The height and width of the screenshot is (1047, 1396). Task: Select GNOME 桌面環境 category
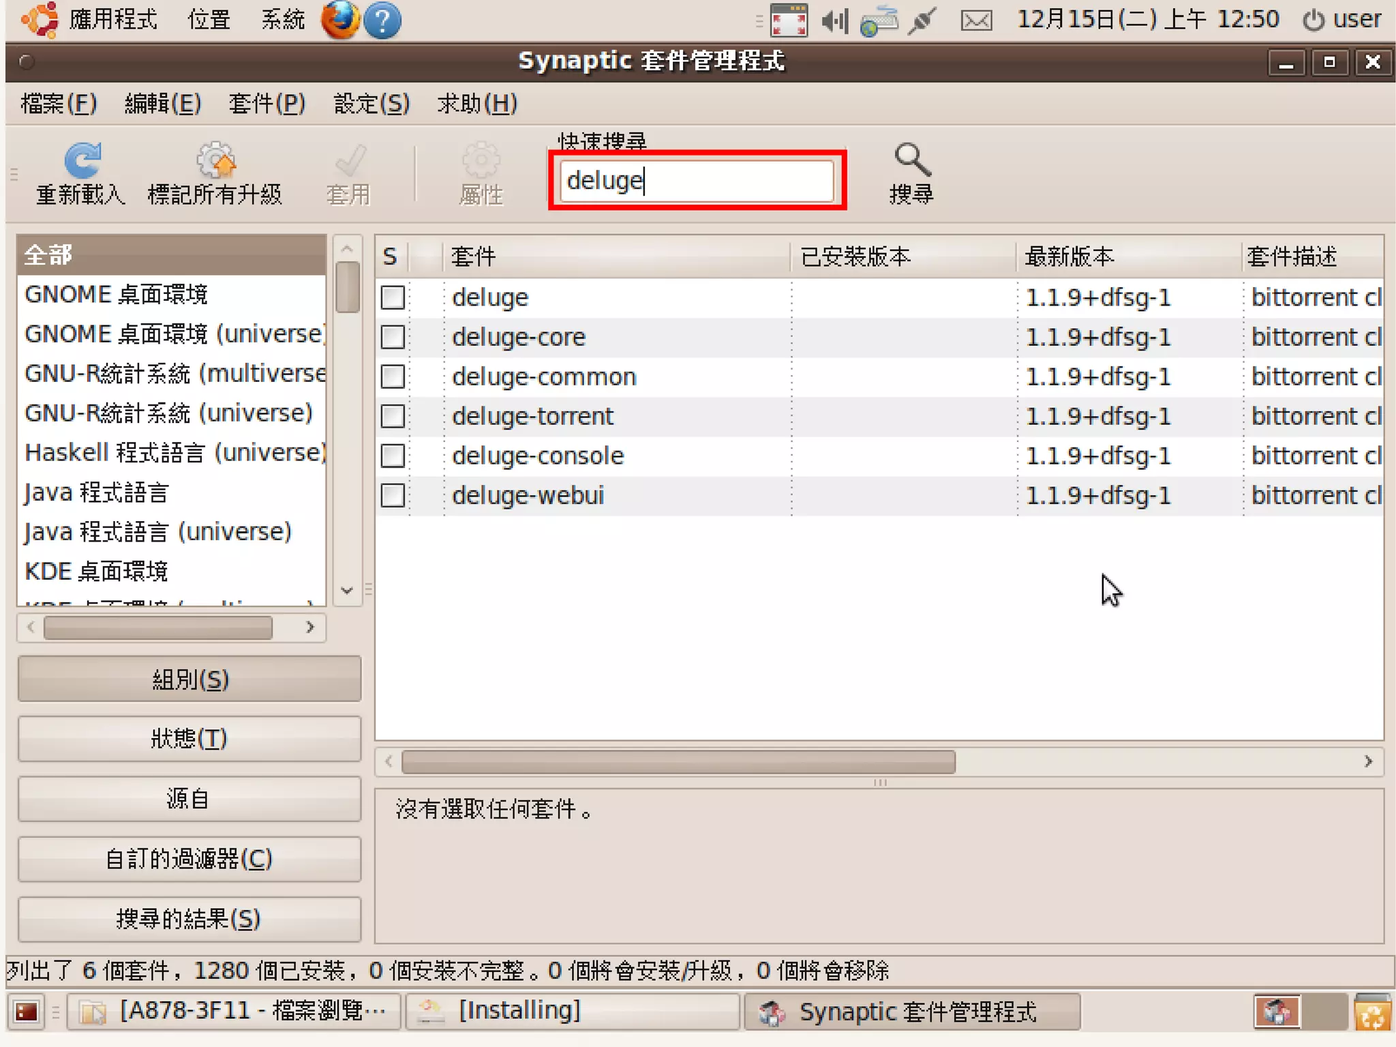tap(171, 295)
